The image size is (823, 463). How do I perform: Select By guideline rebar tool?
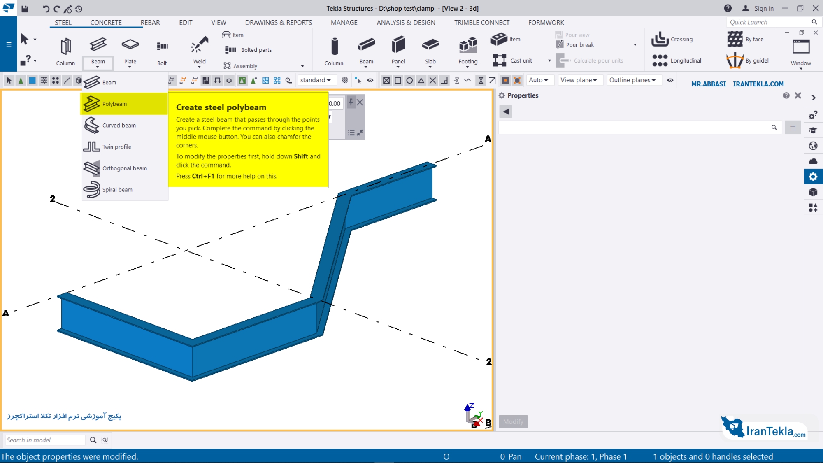[748, 60]
